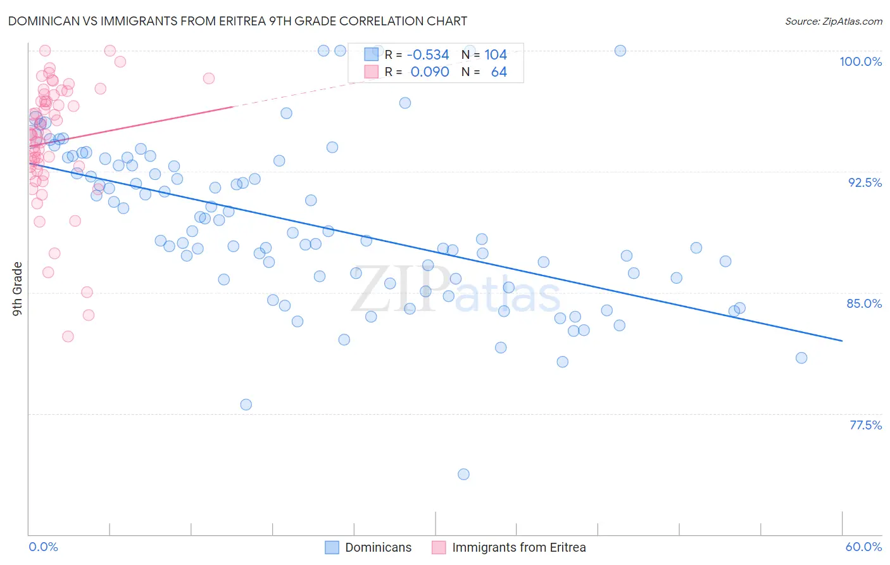890x565 pixels.
Task: Click the chart title text
Action: click(237, 21)
